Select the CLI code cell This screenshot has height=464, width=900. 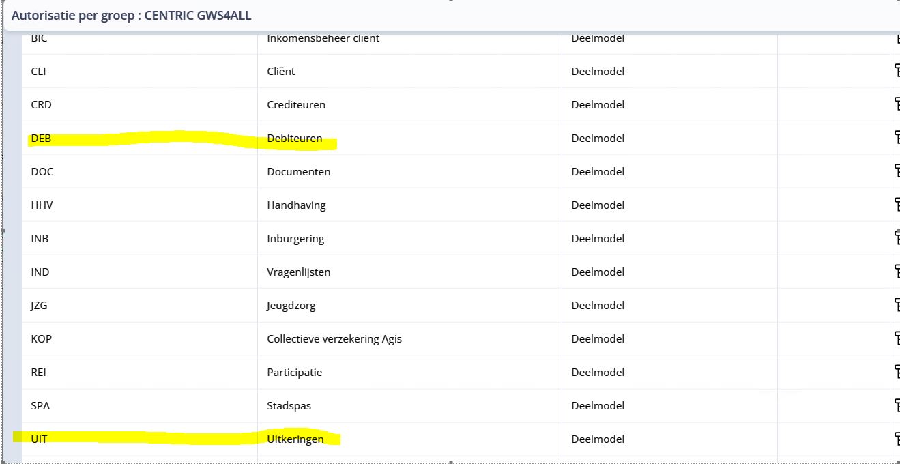pyautogui.click(x=139, y=71)
